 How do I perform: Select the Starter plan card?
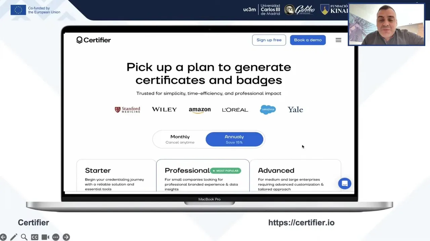116,176
